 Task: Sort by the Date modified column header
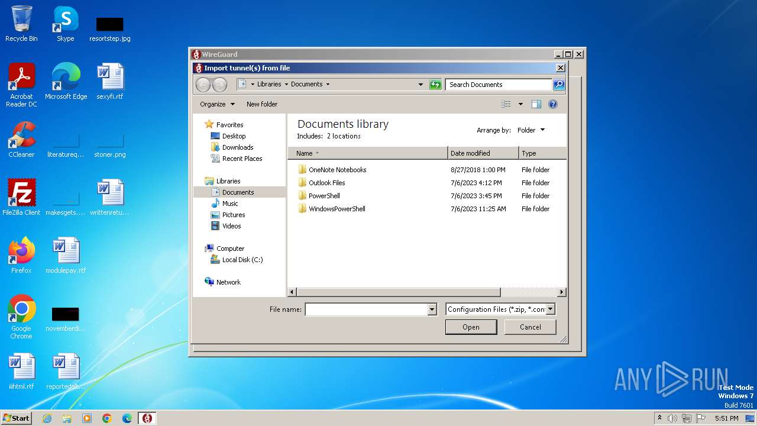[483, 153]
